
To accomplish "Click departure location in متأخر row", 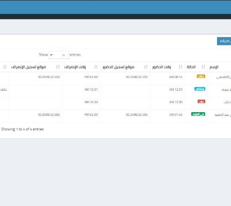I will 49,77.
